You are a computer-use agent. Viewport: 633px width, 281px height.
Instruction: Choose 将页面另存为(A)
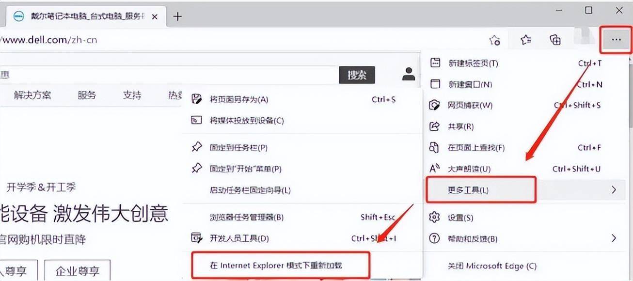point(302,99)
